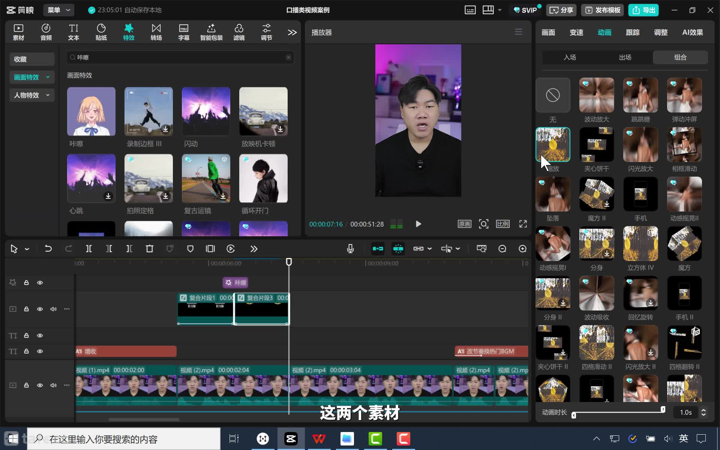The width and height of the screenshot is (720, 450).
Task: Switch to the 跟踪 tracking tab
Action: (633, 32)
